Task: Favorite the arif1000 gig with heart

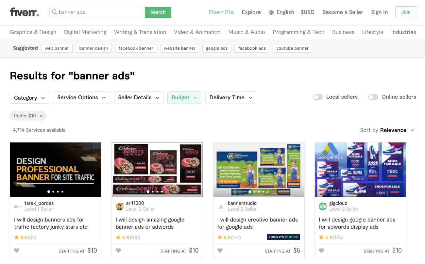Action: [x=118, y=251]
